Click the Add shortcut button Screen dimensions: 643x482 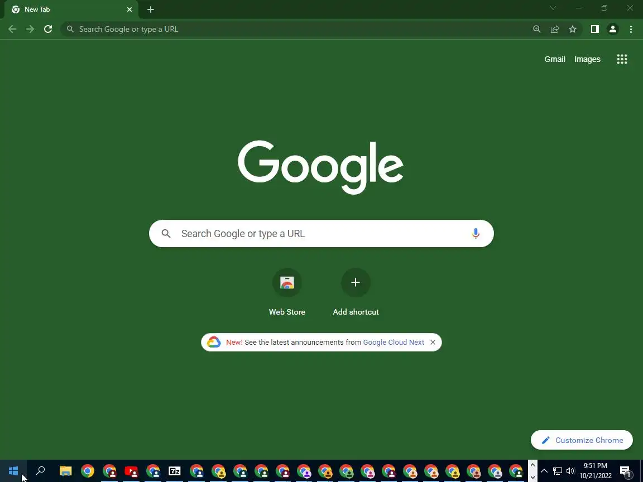tap(356, 293)
